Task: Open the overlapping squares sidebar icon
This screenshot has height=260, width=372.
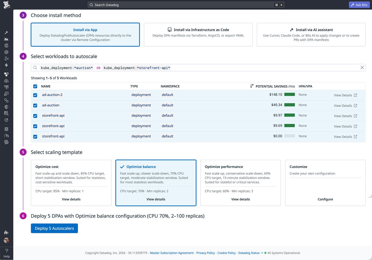Action: point(6,94)
